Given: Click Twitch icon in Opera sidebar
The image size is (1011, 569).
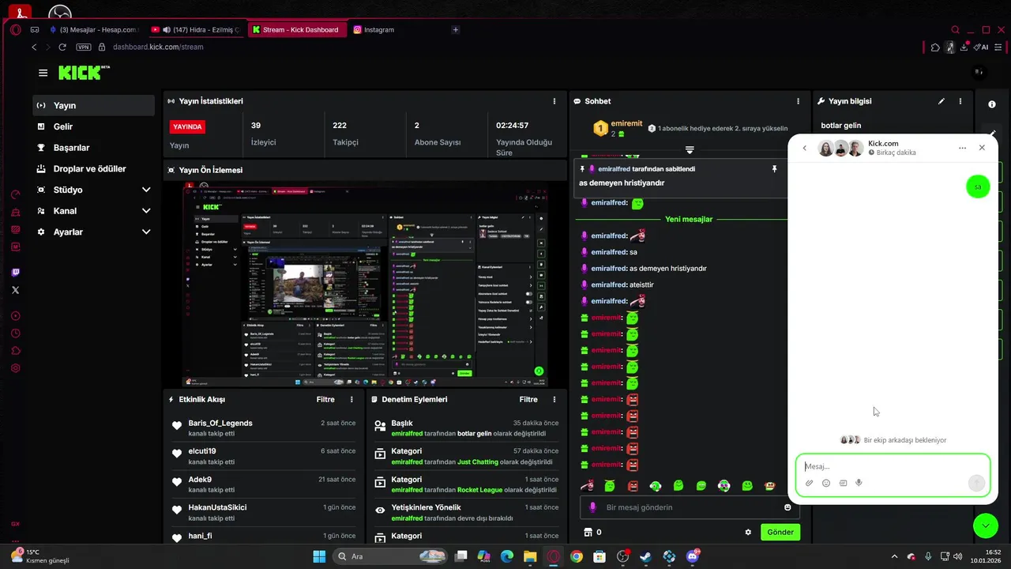Looking at the screenshot, I should (16, 273).
